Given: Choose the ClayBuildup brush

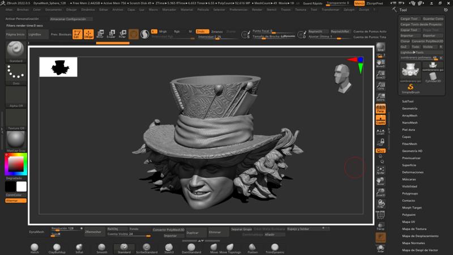Looking at the screenshot, I should [57, 248].
